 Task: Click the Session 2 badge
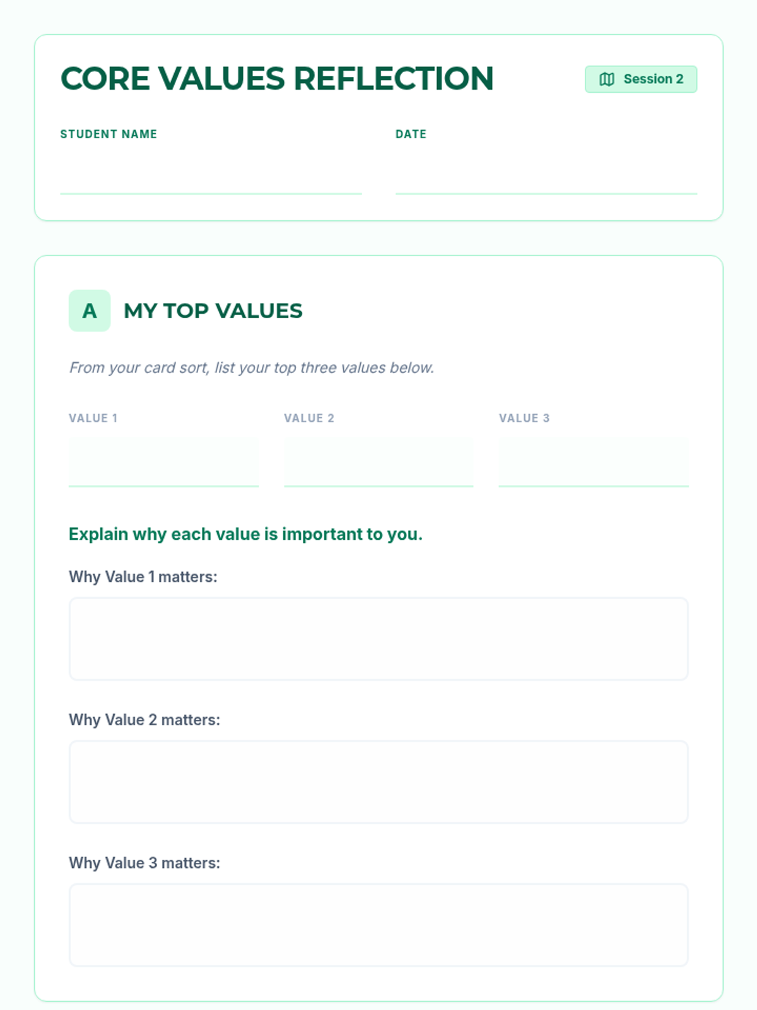[x=641, y=80]
